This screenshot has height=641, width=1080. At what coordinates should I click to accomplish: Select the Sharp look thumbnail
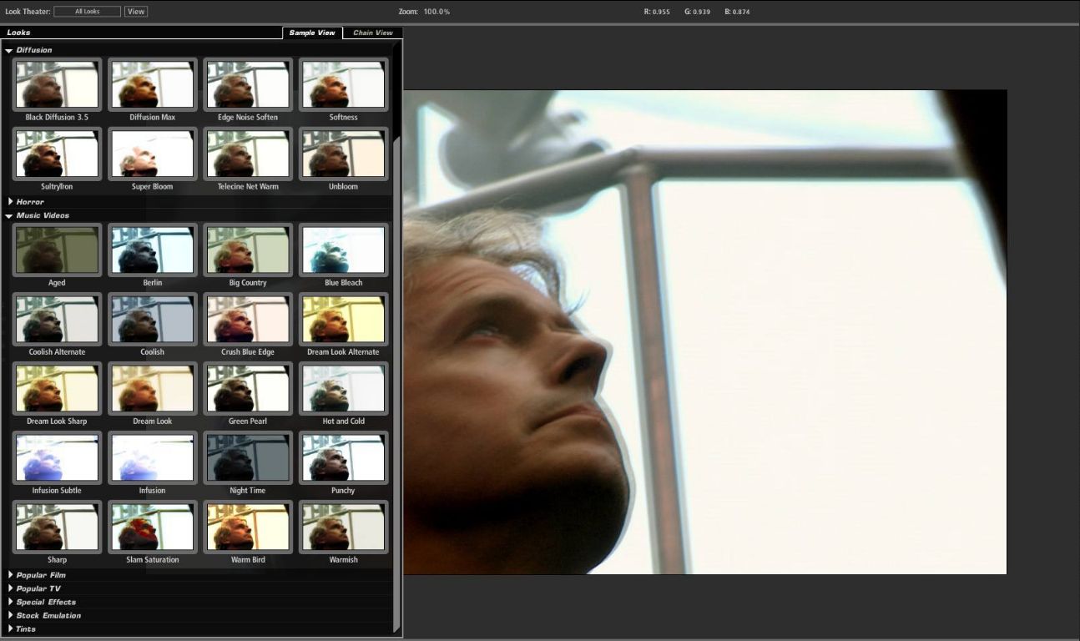[x=57, y=527]
